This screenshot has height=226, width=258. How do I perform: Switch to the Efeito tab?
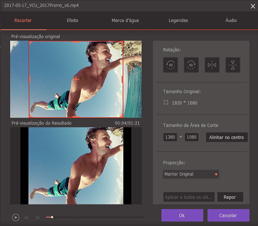click(72, 20)
